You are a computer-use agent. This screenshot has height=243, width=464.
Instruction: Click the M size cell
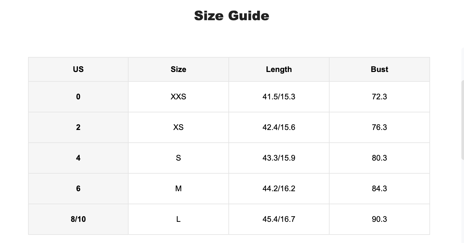point(178,189)
